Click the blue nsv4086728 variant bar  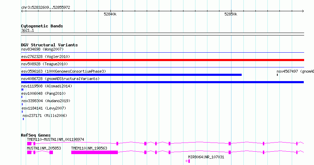tap(162, 82)
